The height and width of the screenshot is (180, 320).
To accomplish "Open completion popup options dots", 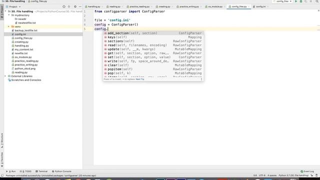I will [201, 79].
